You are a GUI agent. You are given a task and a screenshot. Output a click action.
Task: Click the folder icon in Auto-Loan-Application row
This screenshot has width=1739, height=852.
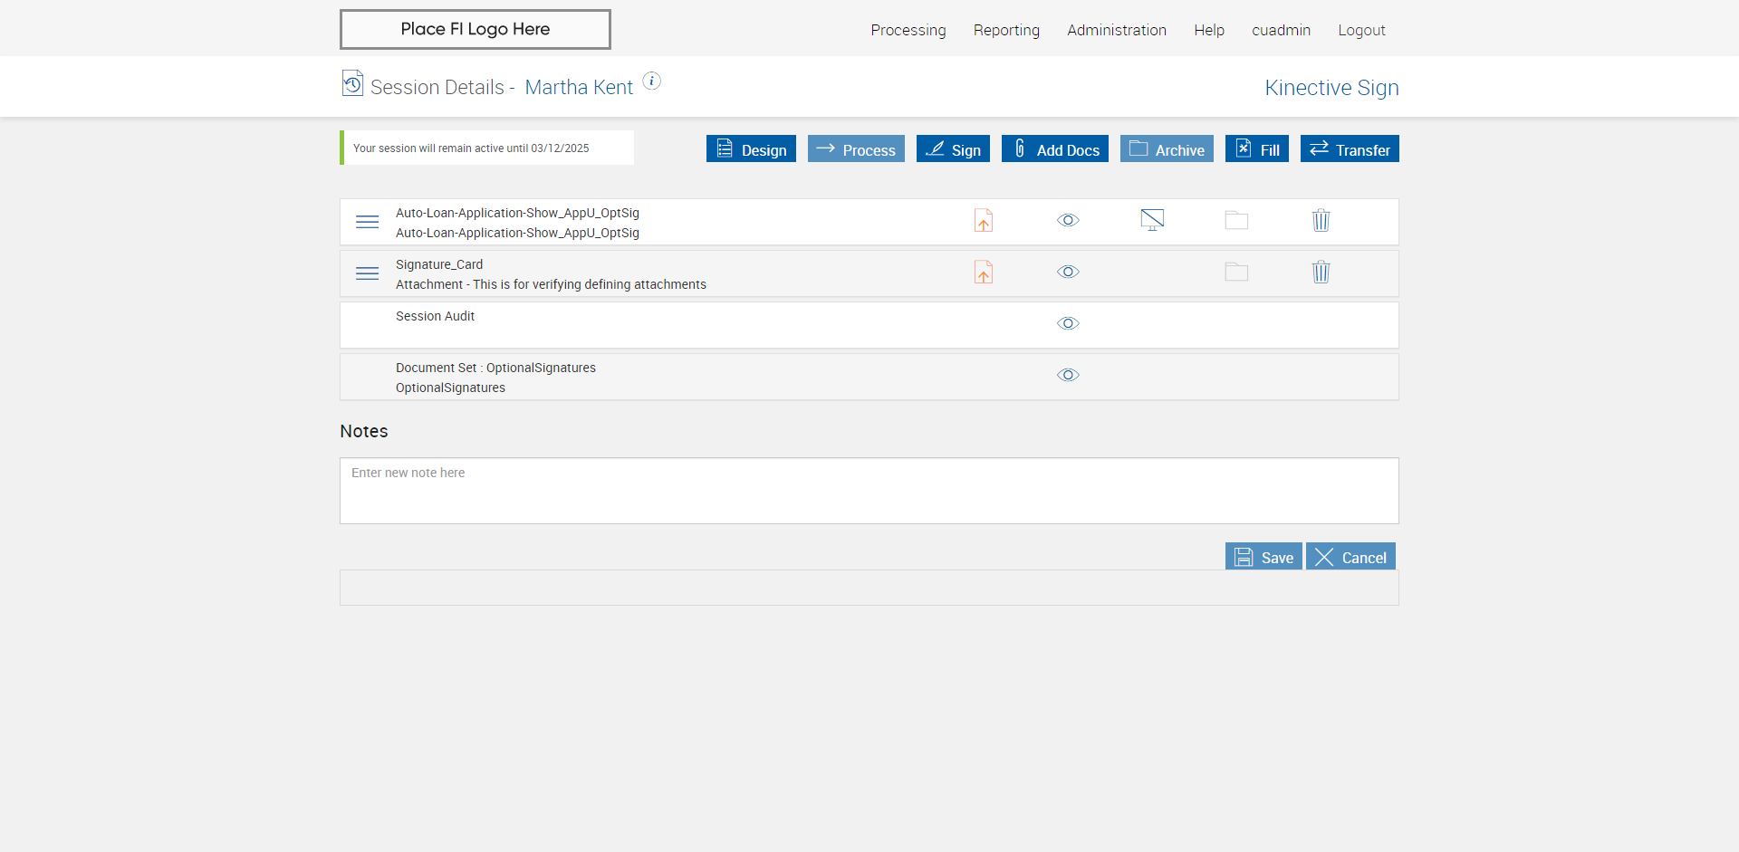(x=1236, y=220)
